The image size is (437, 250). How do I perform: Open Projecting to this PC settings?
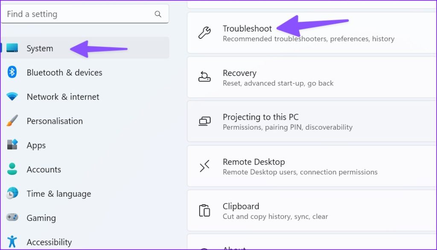312,122
